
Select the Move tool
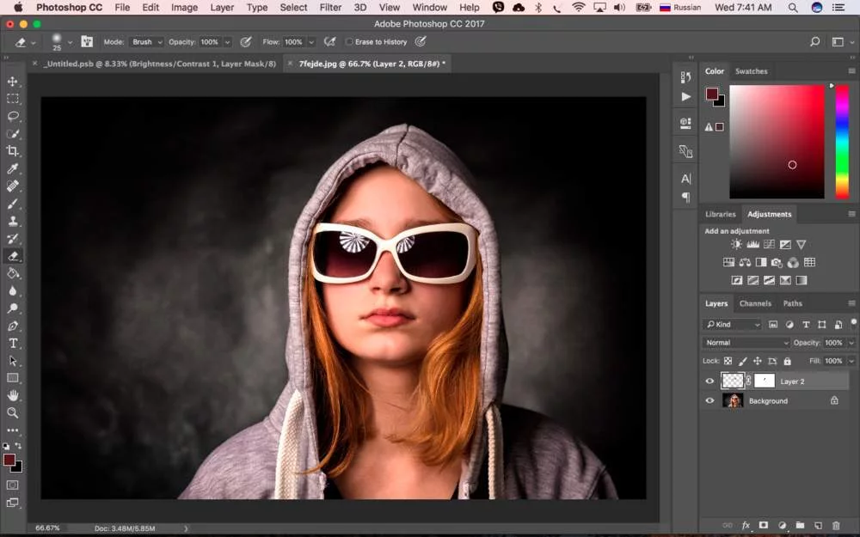click(13, 82)
